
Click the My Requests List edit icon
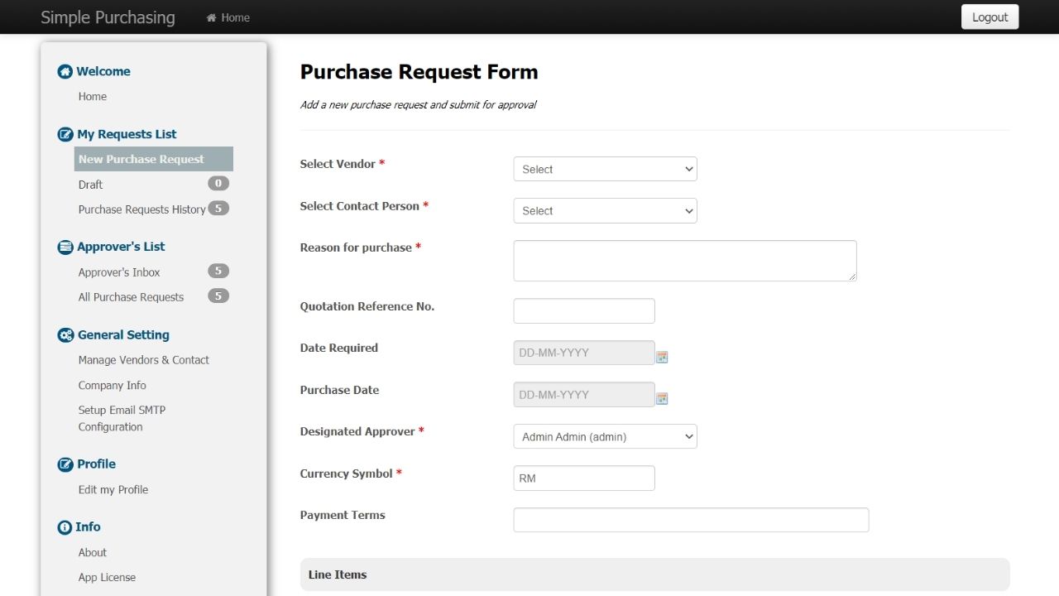[x=65, y=135]
